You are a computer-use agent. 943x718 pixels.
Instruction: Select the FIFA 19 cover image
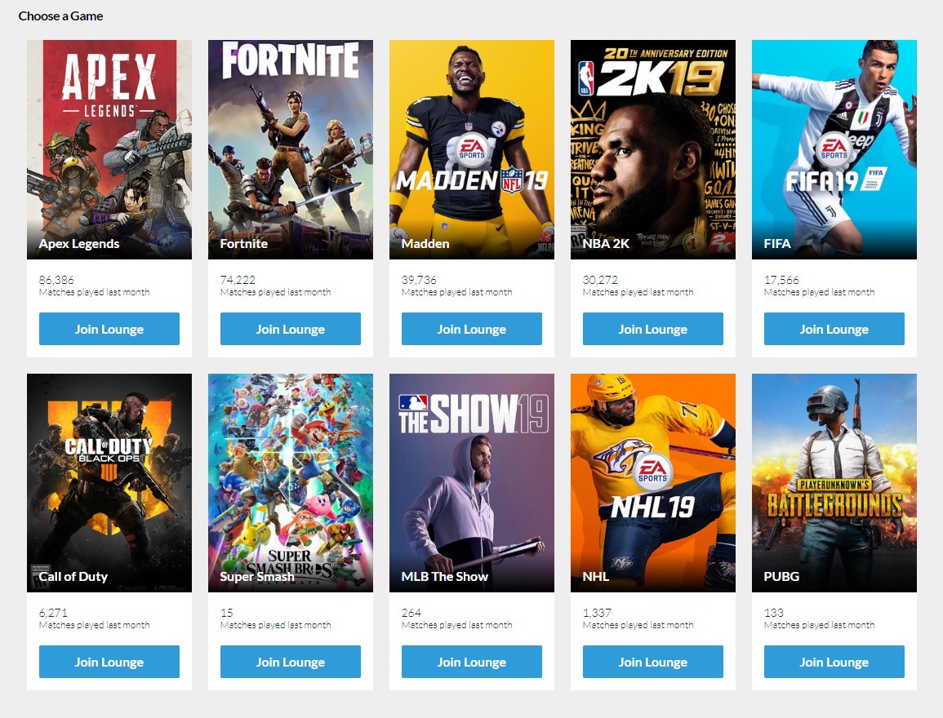(834, 149)
